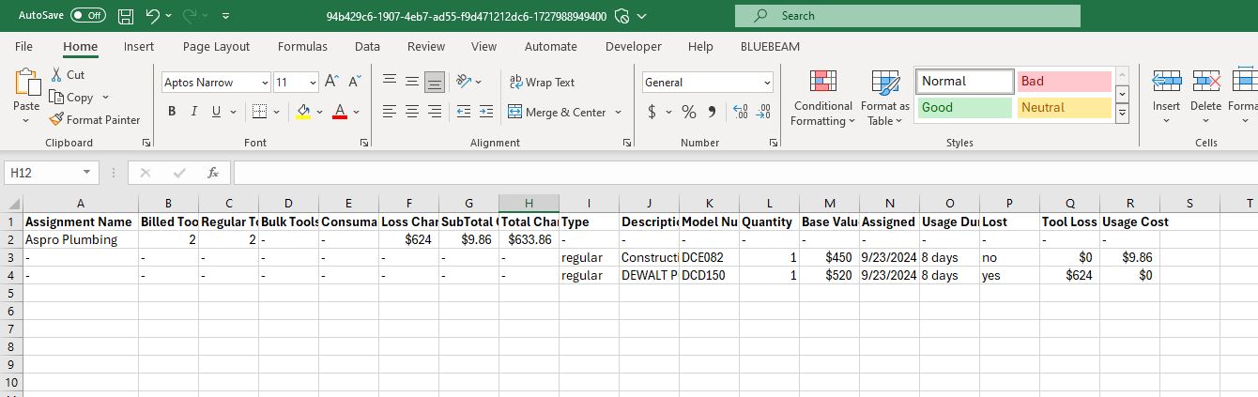Select the Aspro Plumbing cell
The image size is (1258, 397).
[x=81, y=239]
